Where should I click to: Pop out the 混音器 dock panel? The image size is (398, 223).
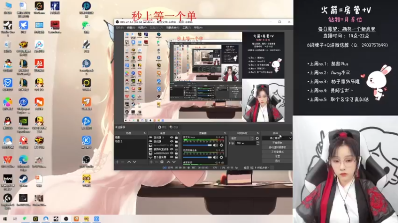click(225, 133)
